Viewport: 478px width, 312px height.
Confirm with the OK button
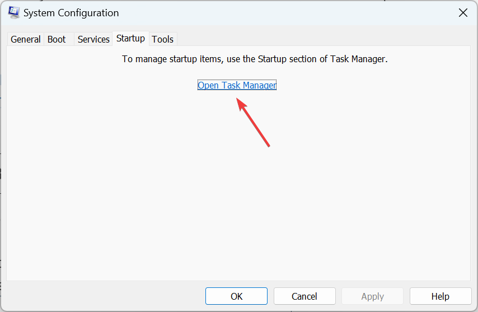tap(236, 296)
